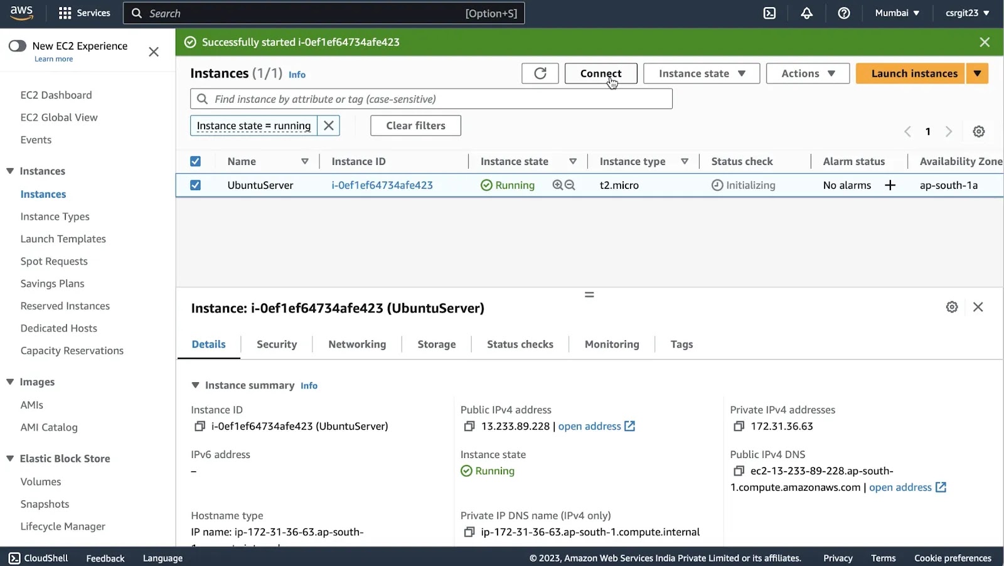The image size is (1004, 566).
Task: Click the Info link beside Instances heading
Action: 297,75
